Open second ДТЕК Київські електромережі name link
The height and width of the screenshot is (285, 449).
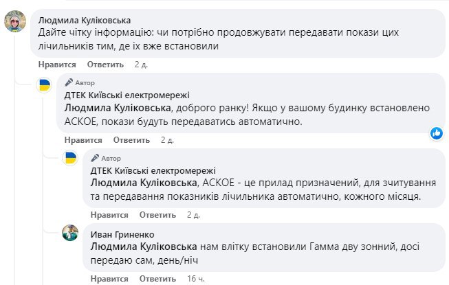pos(153,171)
